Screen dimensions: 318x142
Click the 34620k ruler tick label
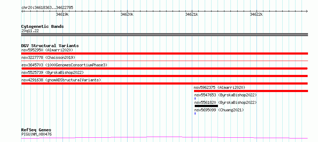(127, 14)
